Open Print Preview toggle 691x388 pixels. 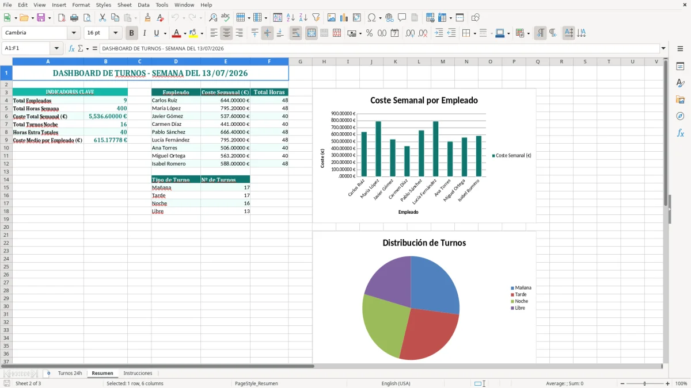coord(87,18)
